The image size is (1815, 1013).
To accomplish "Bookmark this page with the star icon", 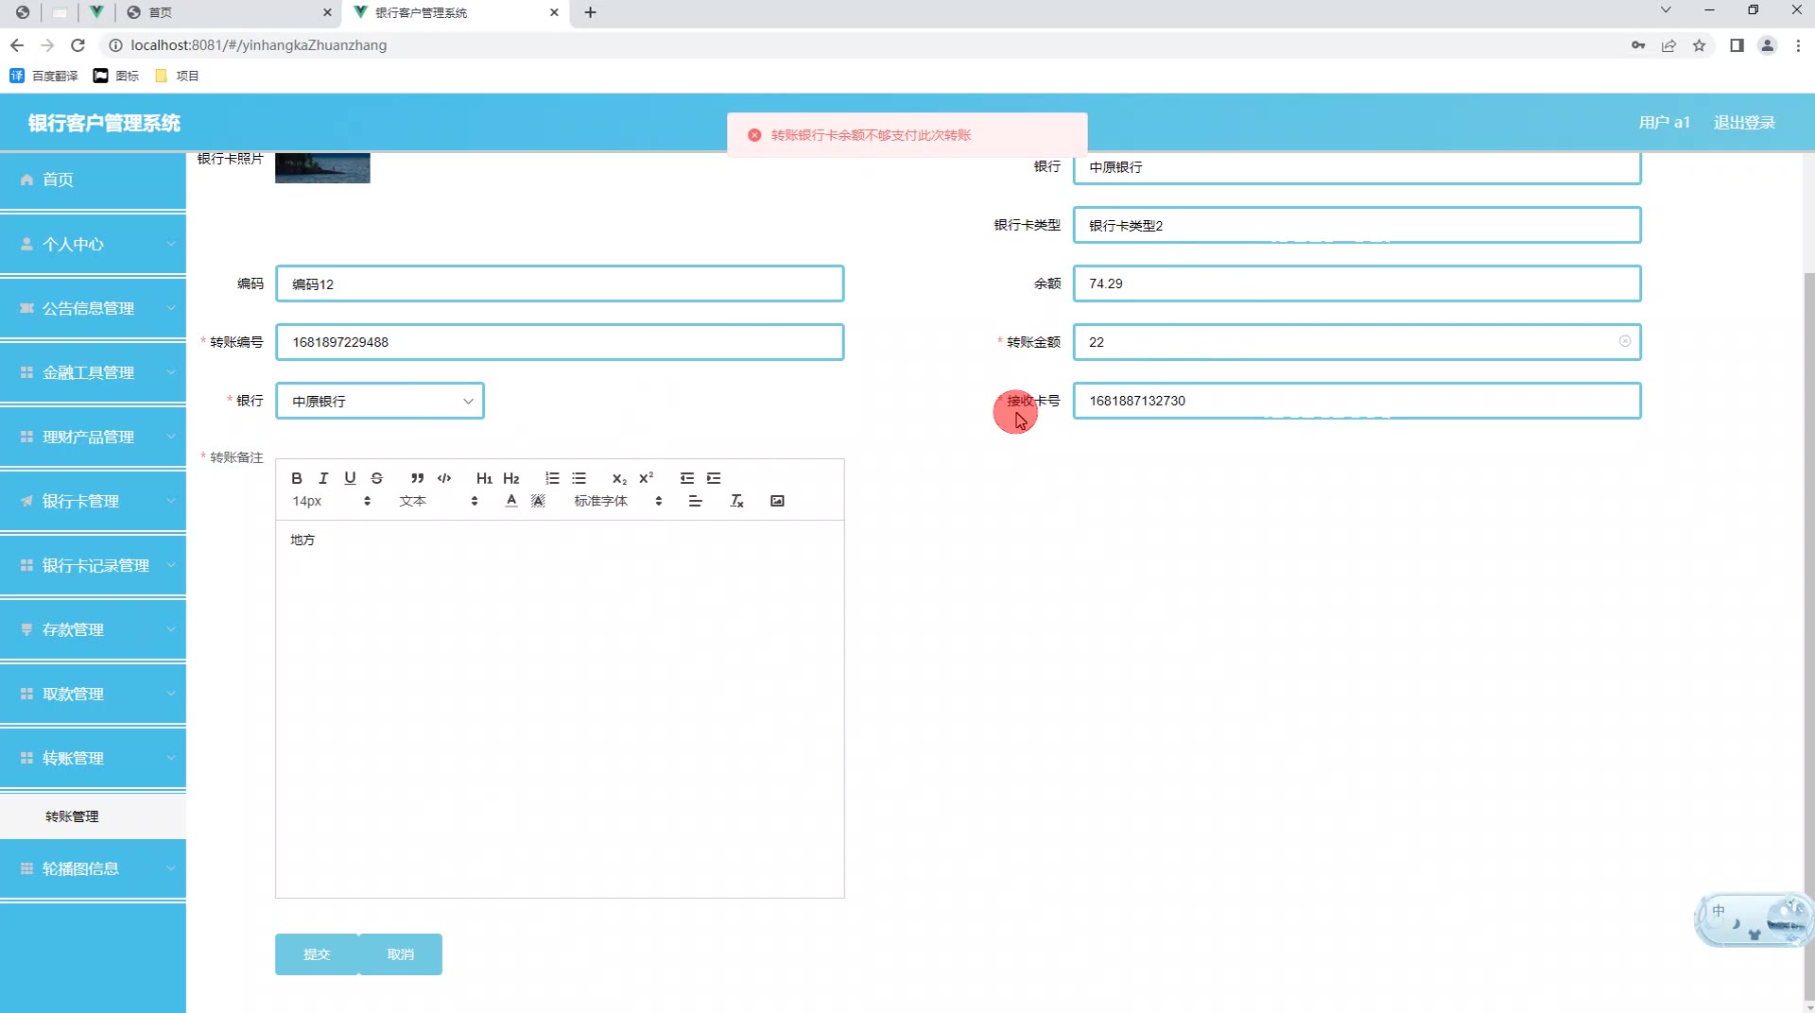I will pyautogui.click(x=1700, y=45).
